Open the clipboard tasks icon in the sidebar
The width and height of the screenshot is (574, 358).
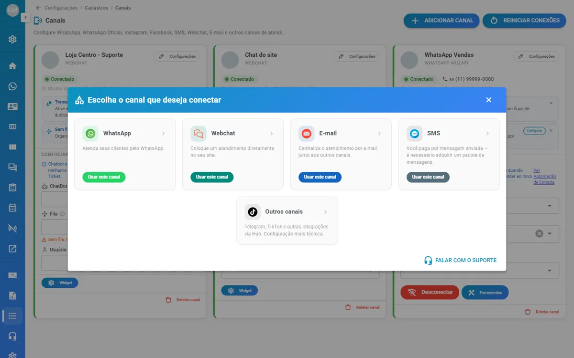click(12, 188)
